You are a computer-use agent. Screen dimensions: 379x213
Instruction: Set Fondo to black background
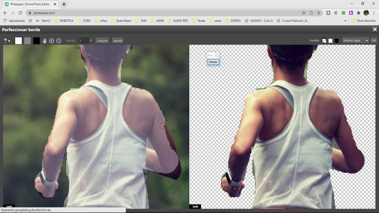tap(336, 41)
